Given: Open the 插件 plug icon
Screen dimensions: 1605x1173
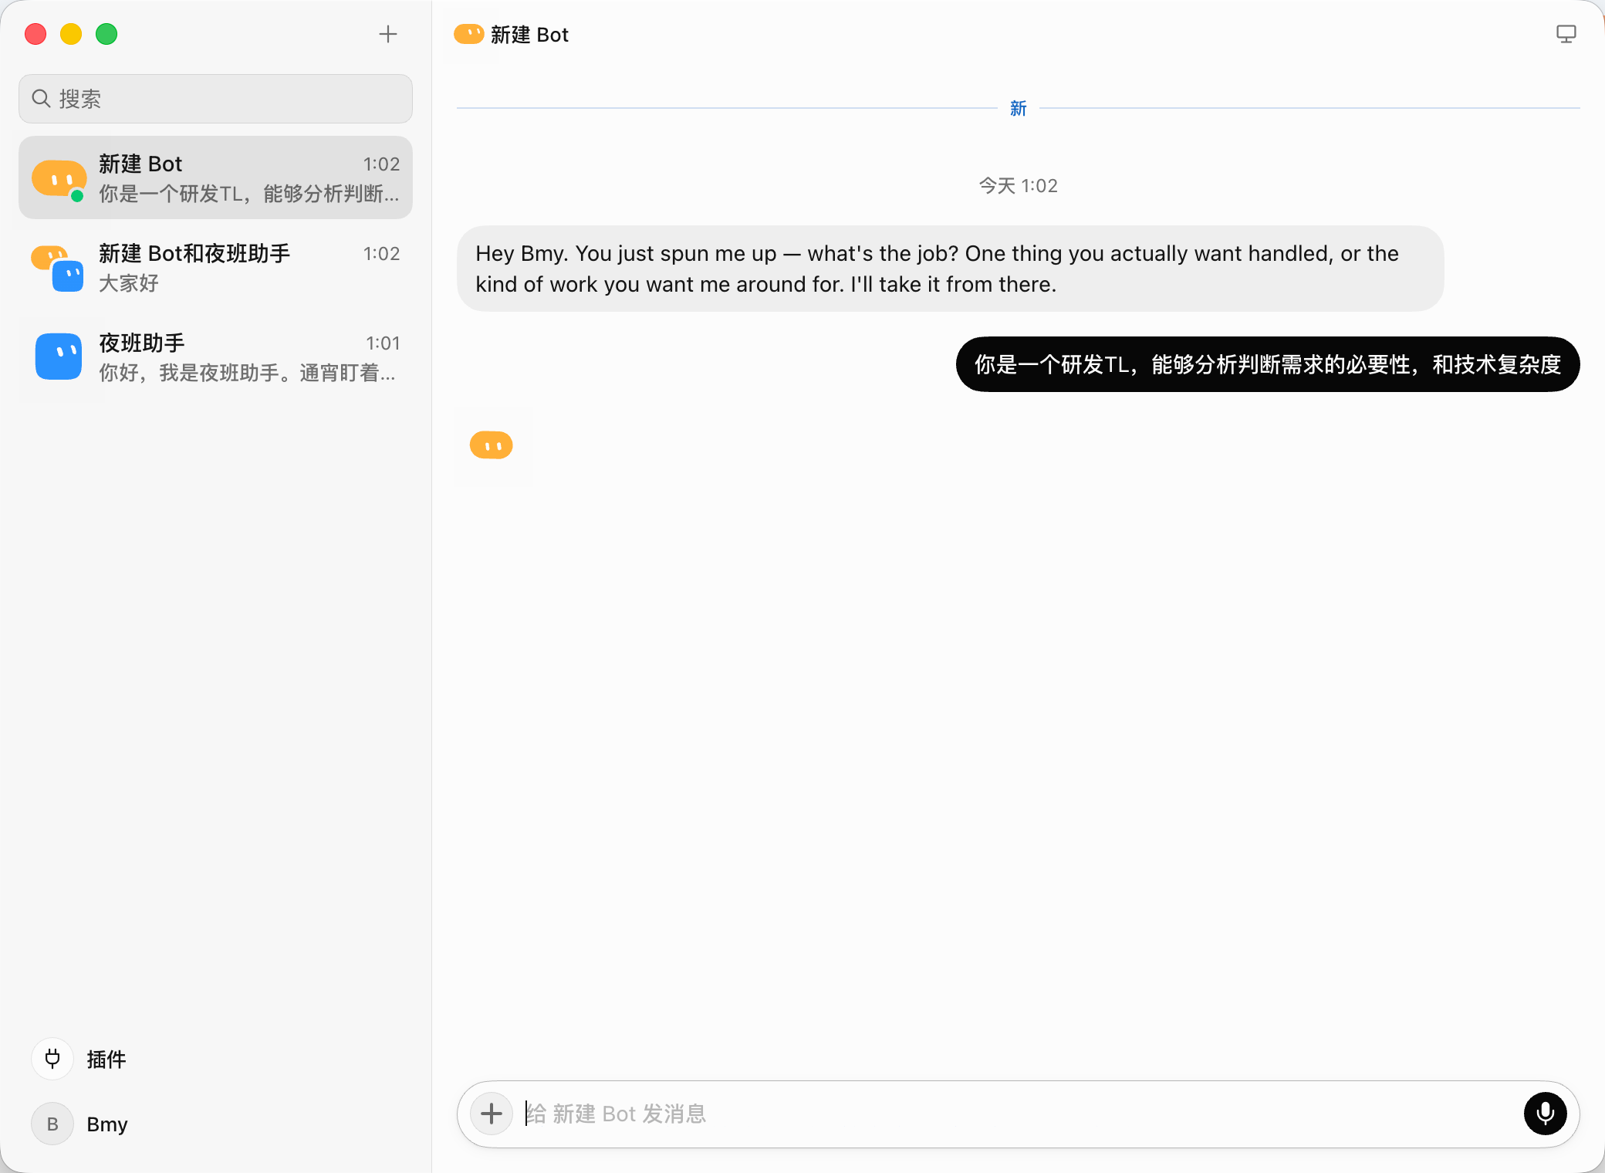Looking at the screenshot, I should (x=52, y=1058).
